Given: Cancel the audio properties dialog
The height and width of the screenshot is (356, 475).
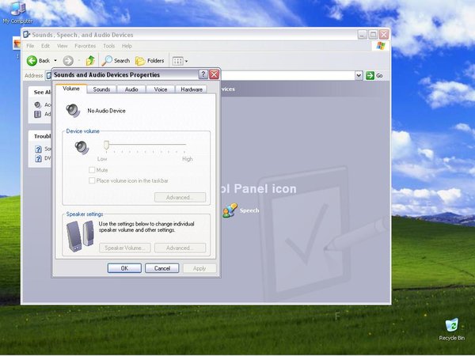Looking at the screenshot, I should [162, 268].
